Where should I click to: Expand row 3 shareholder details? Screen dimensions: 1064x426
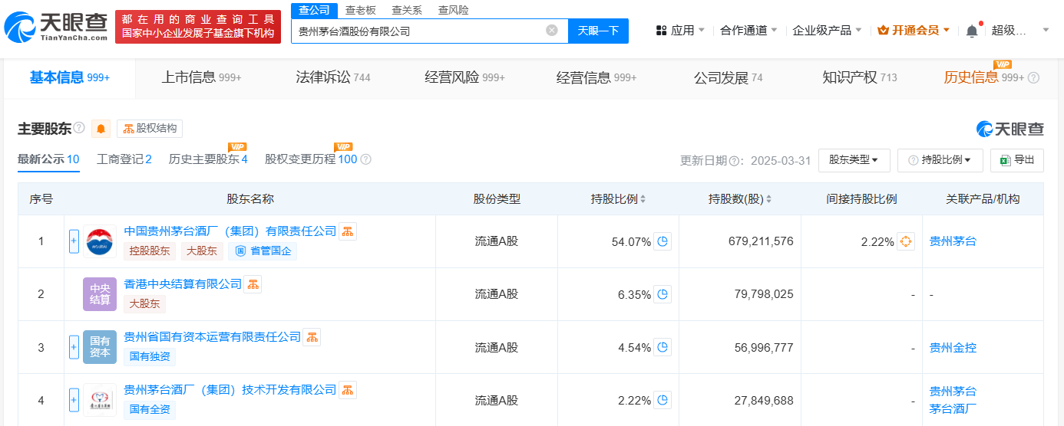[x=74, y=347]
